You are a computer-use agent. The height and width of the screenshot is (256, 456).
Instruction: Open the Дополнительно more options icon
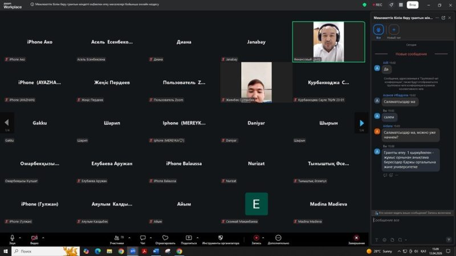278,238
